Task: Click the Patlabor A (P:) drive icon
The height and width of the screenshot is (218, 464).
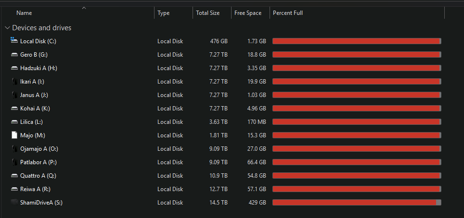Action: 14,162
